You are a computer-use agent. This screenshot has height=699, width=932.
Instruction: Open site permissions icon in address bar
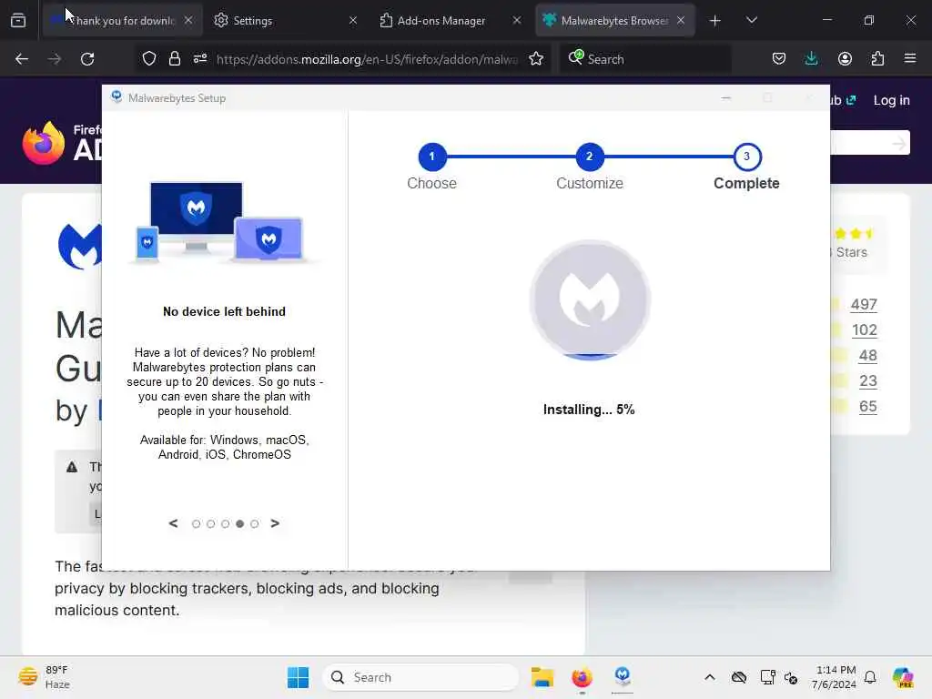200,59
